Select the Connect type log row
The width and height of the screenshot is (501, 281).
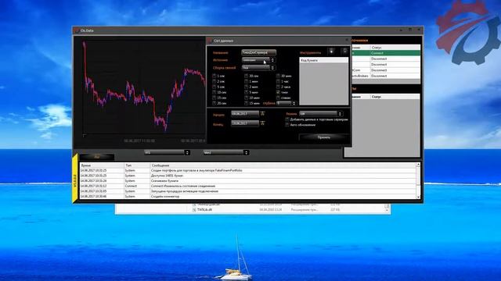[248, 186]
